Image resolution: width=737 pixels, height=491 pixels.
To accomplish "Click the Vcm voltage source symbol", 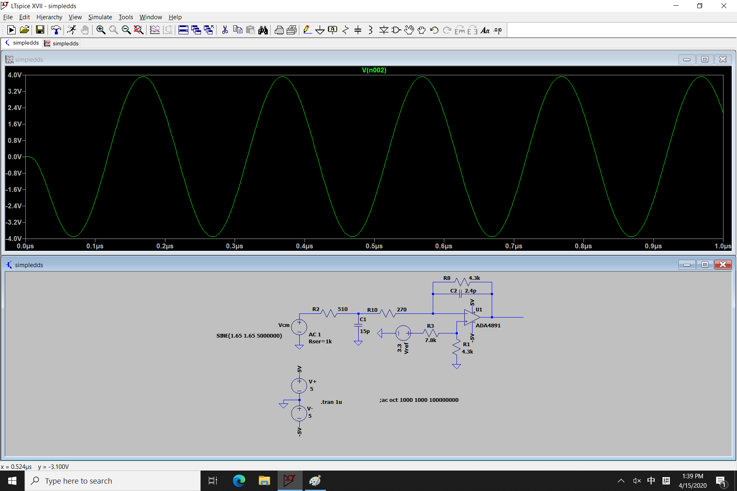I will pyautogui.click(x=299, y=327).
